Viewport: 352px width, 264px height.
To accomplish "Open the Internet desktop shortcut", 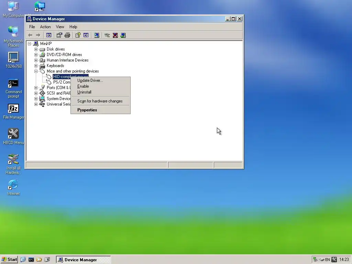I will click(13, 187).
